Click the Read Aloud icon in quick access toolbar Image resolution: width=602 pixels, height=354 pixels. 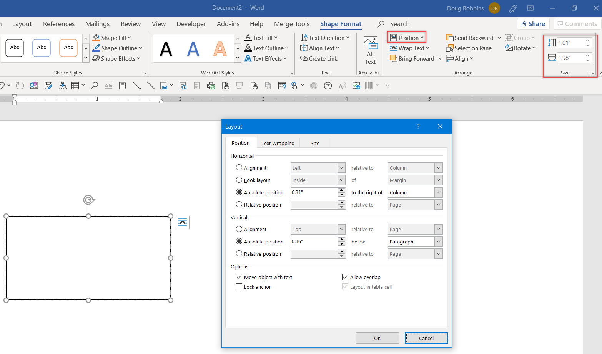tap(342, 86)
